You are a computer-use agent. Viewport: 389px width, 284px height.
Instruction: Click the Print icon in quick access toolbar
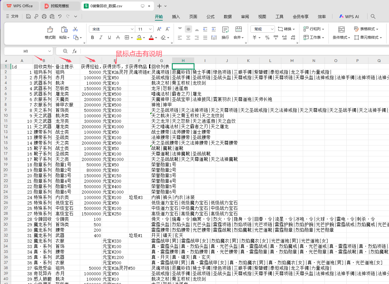pyautogui.click(x=44, y=17)
